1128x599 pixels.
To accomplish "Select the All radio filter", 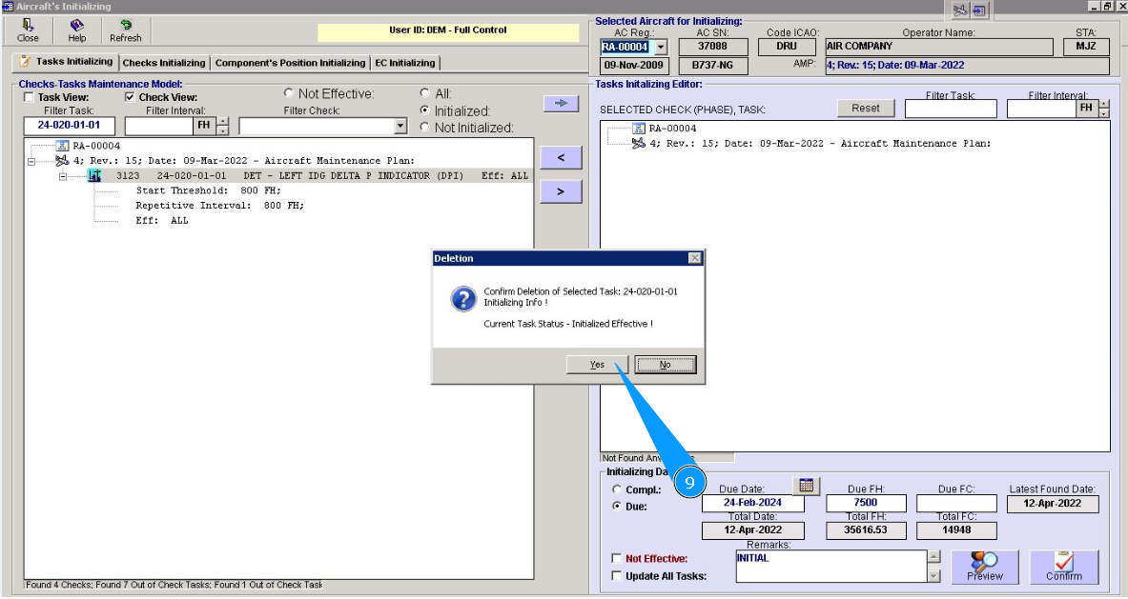I will pyautogui.click(x=425, y=93).
